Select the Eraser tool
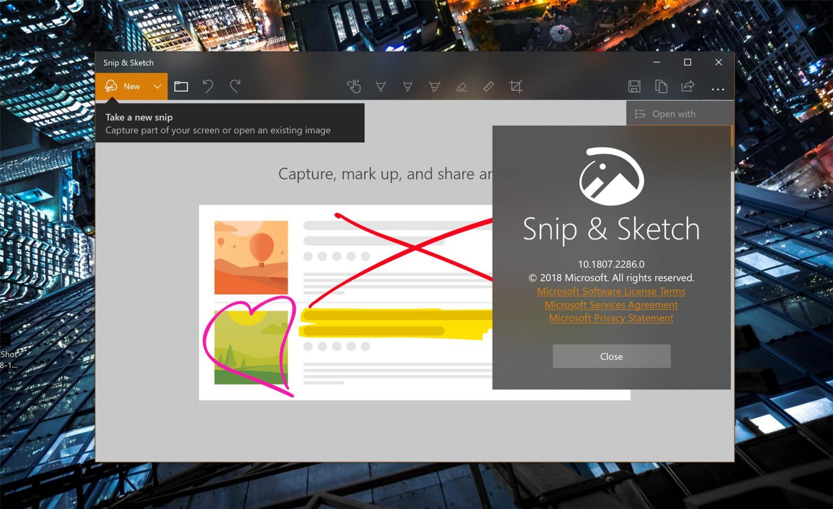The image size is (833, 509). click(x=462, y=87)
